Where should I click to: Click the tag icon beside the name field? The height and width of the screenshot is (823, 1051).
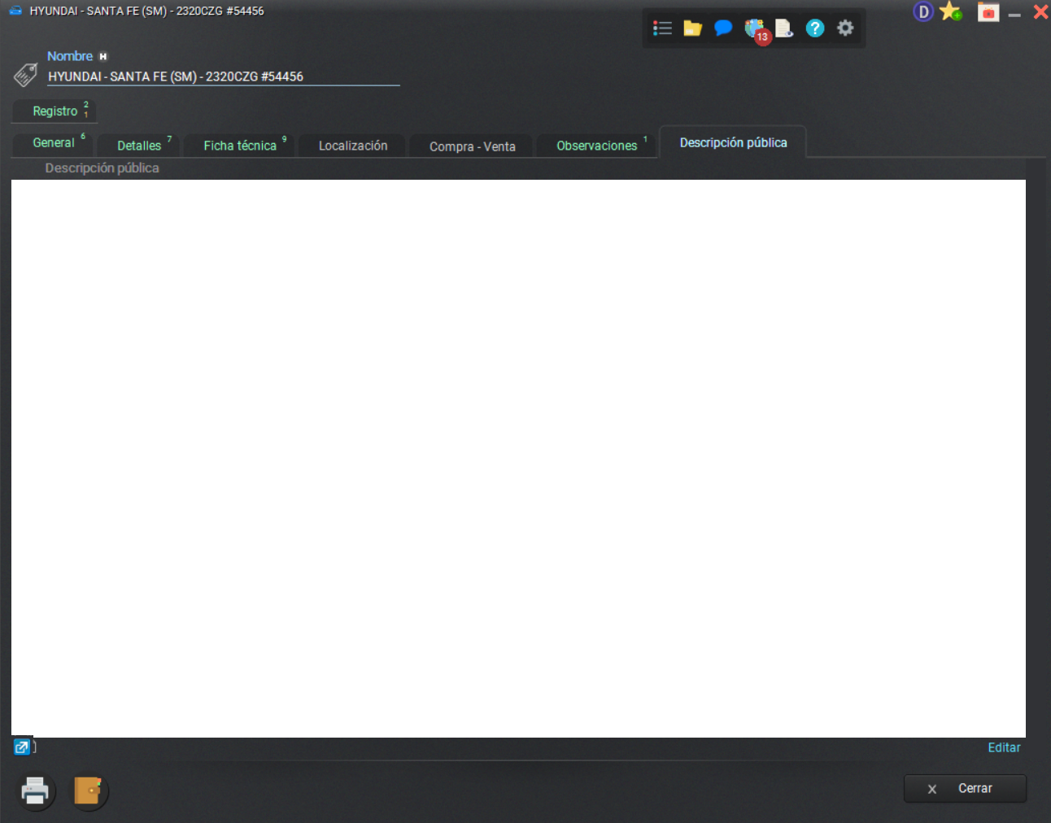click(x=25, y=74)
